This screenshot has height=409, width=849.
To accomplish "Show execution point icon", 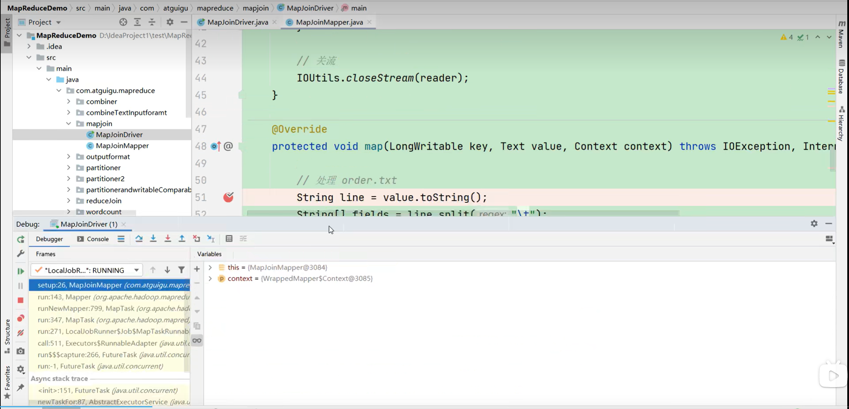I will (x=121, y=238).
